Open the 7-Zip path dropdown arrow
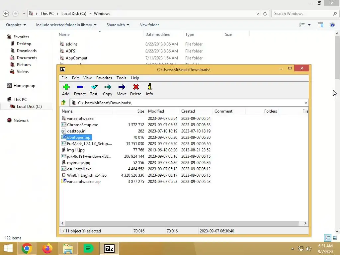This screenshot has width=340, height=255. [306, 103]
